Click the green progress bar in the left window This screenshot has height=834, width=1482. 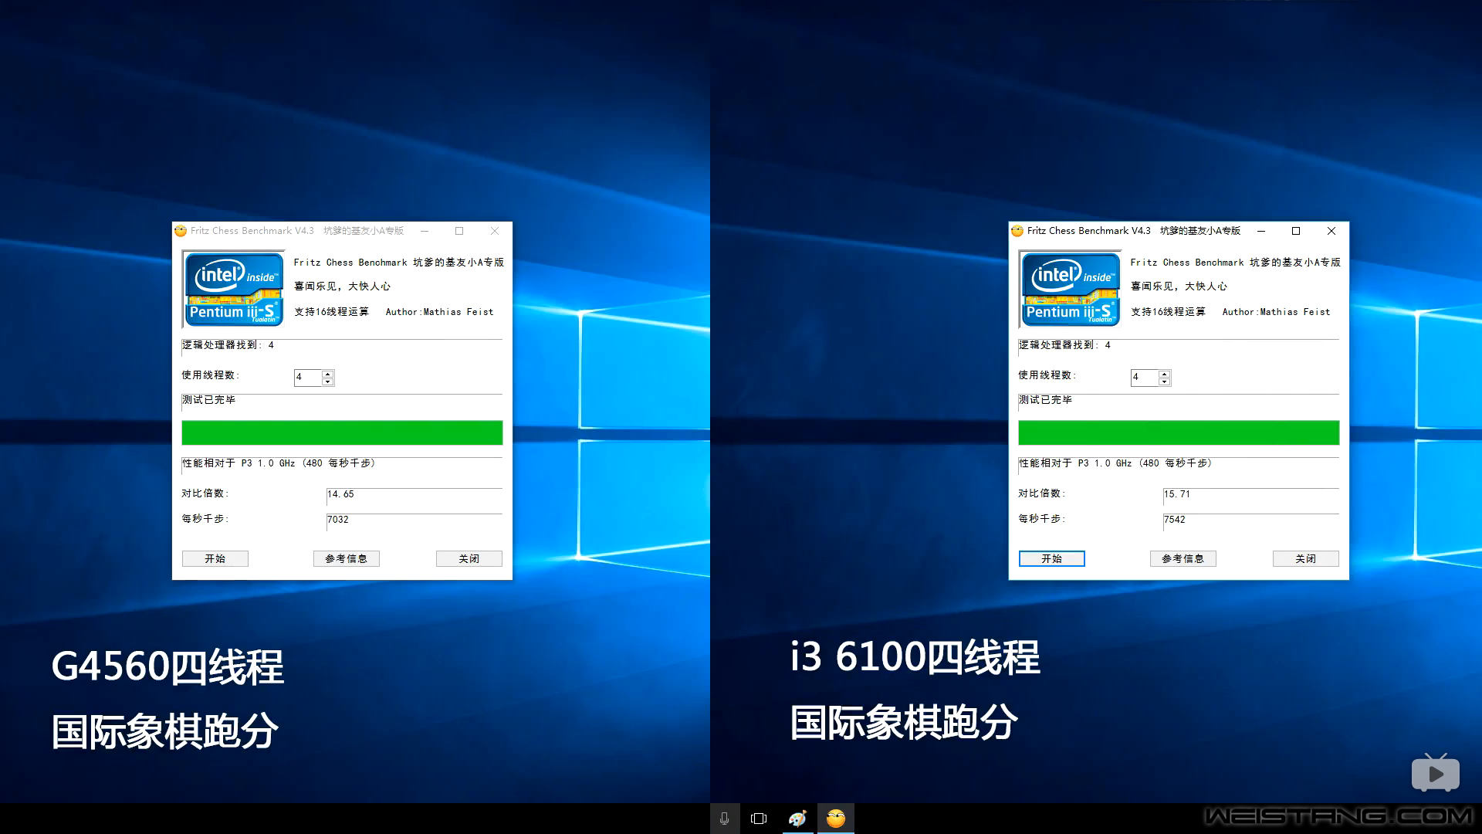(x=343, y=433)
